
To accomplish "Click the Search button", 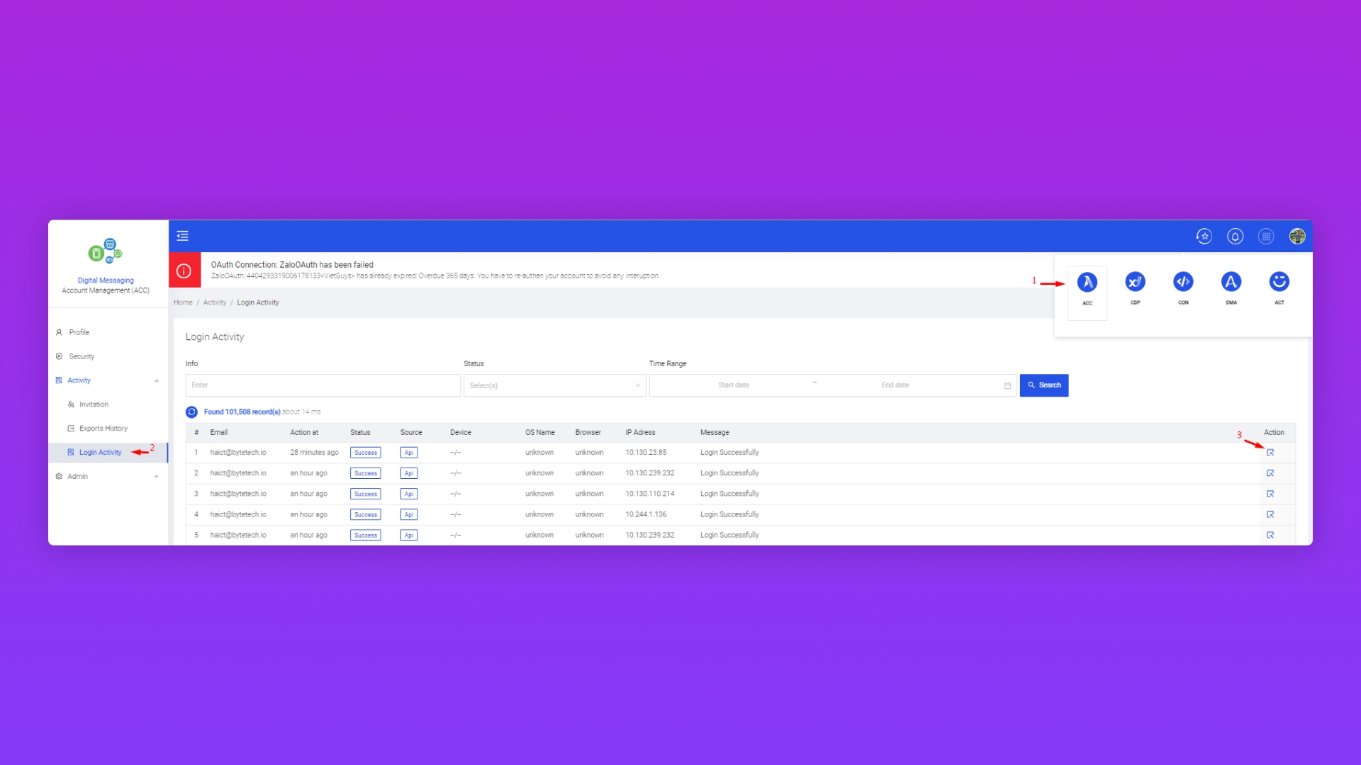I will click(x=1043, y=385).
